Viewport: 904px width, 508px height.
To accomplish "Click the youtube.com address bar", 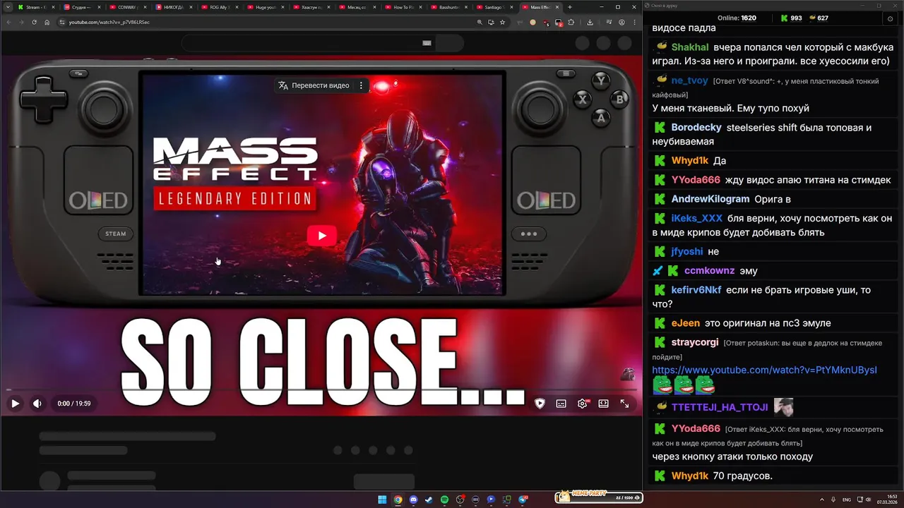I will tap(268, 22).
